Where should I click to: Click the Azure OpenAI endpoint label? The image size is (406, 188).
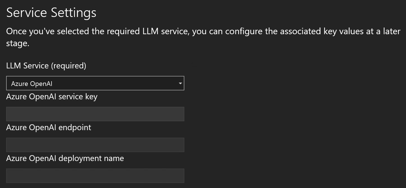(49, 127)
